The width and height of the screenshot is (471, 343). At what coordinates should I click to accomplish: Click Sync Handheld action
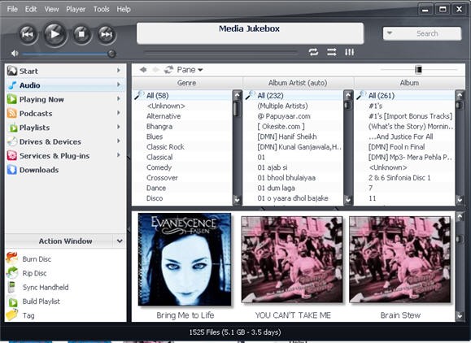point(46,287)
